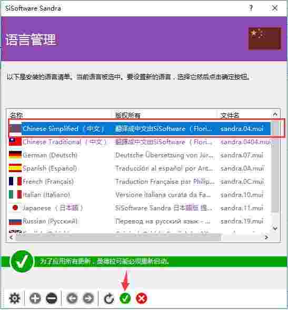Select German (Deutsch) language
This screenshot has height=310, width=288.
pyautogui.click(x=50, y=155)
